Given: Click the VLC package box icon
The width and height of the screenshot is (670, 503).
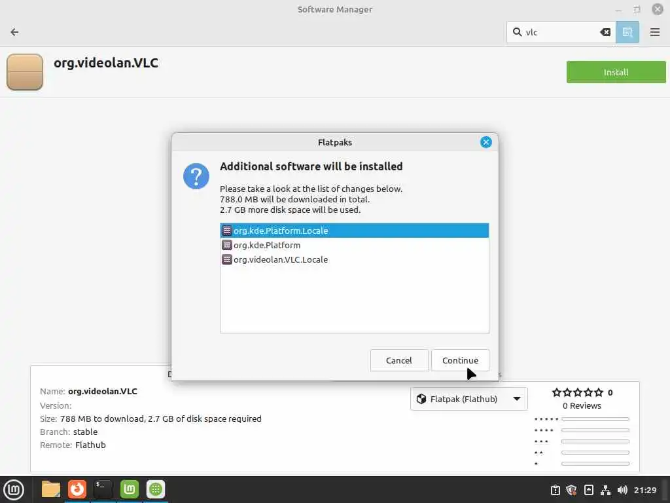Looking at the screenshot, I should click(x=25, y=72).
